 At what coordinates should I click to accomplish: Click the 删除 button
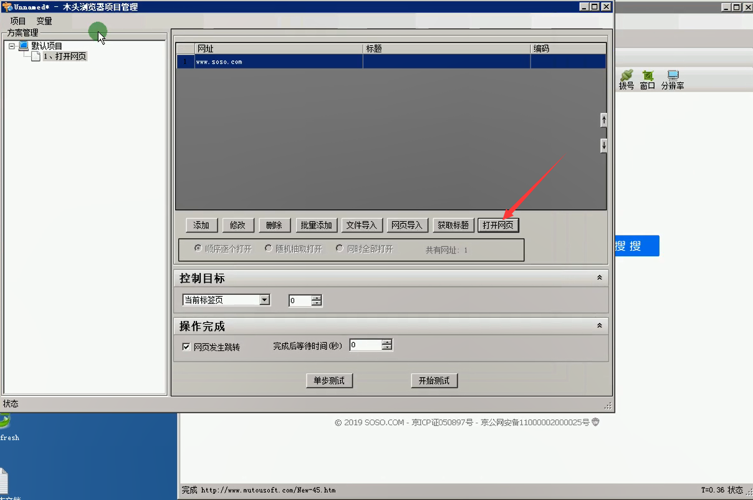(274, 225)
